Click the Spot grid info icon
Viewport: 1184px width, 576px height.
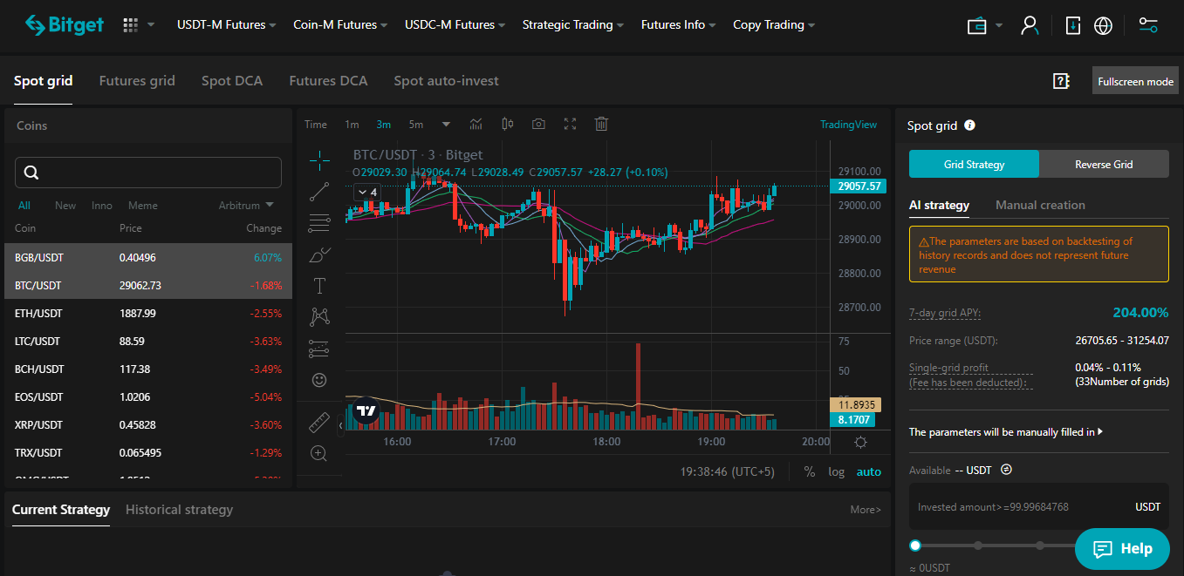point(969,125)
